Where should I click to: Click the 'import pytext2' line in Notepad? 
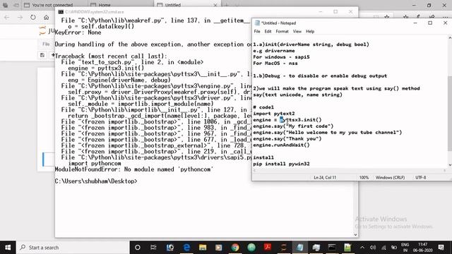coord(273,114)
